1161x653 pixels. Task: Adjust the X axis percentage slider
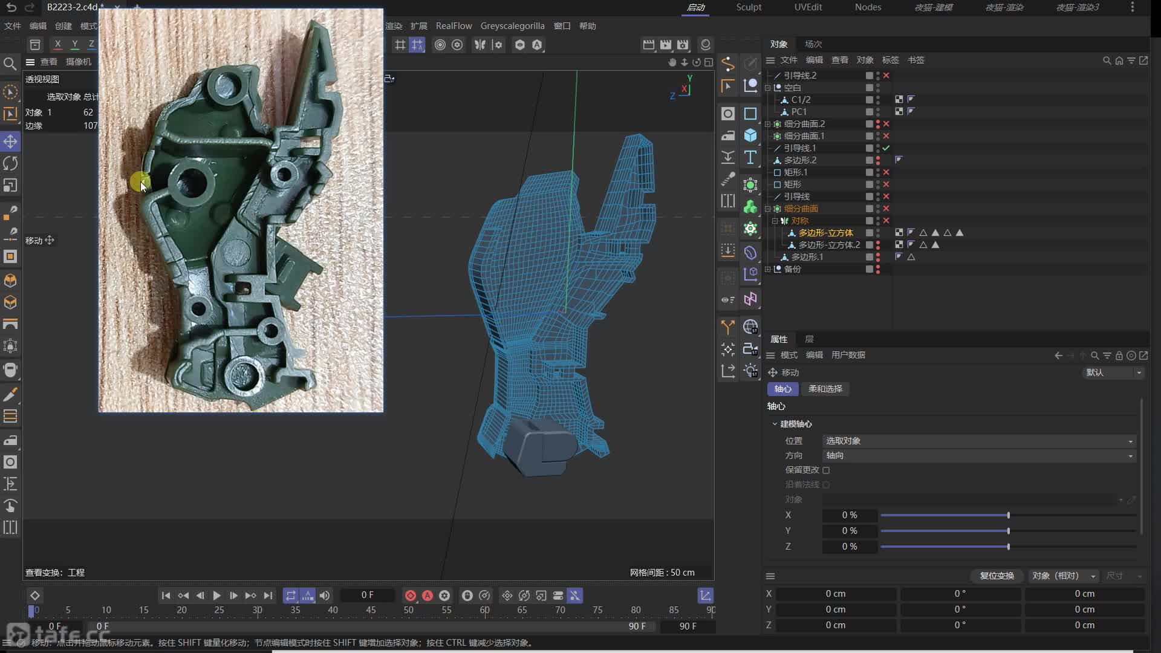coord(1008,515)
